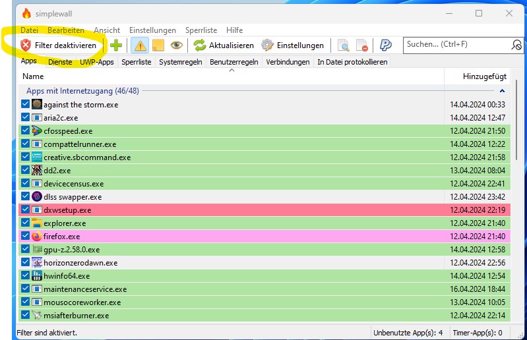Viewport: 527px width, 340px height.
Task: Uncheck the against the storm.exe checkbox
Action: tap(25, 103)
